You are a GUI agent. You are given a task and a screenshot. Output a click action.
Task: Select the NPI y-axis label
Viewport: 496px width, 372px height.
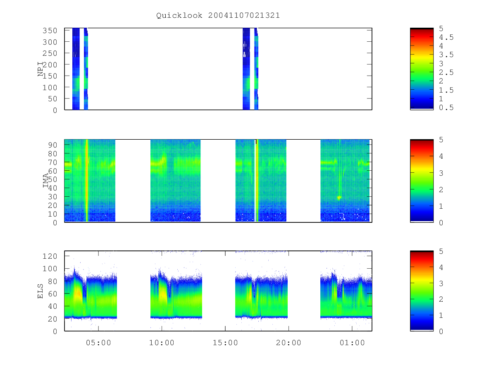pos(41,69)
